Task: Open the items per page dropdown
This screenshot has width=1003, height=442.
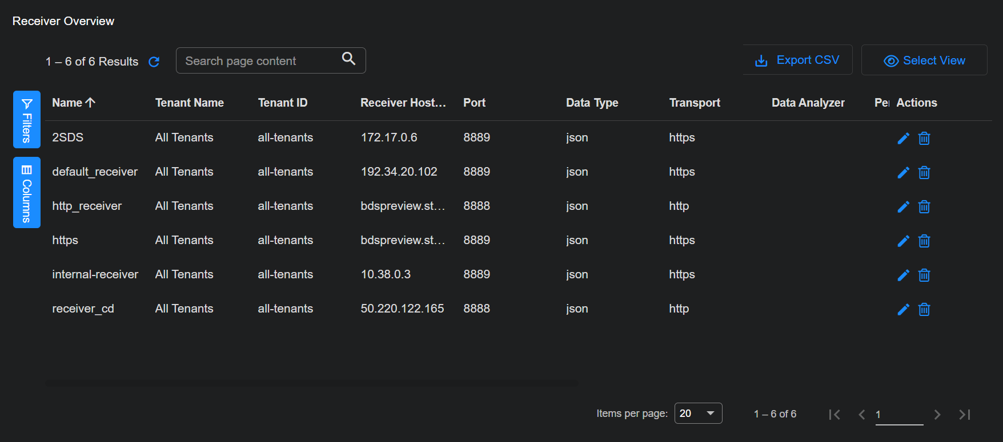Action: click(698, 413)
